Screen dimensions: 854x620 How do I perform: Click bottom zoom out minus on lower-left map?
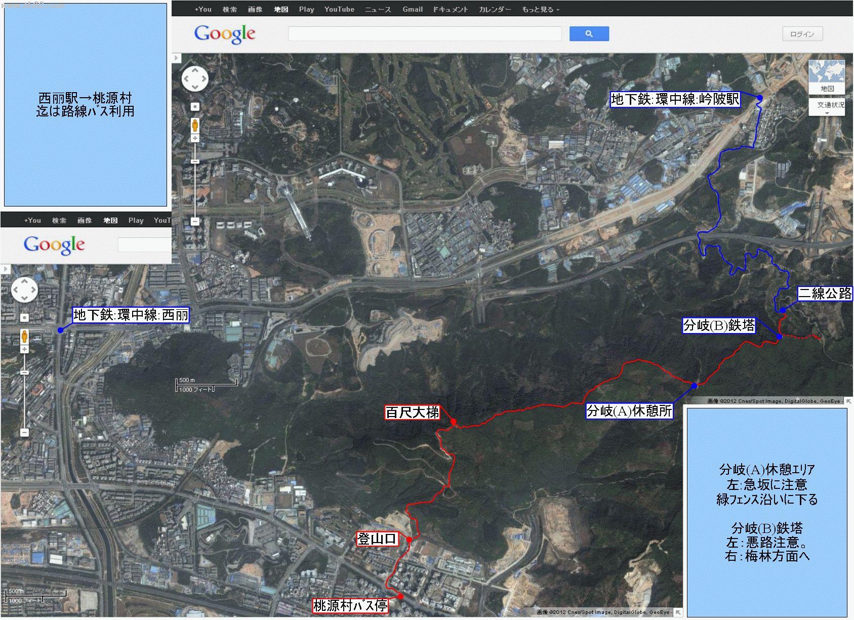click(x=24, y=432)
